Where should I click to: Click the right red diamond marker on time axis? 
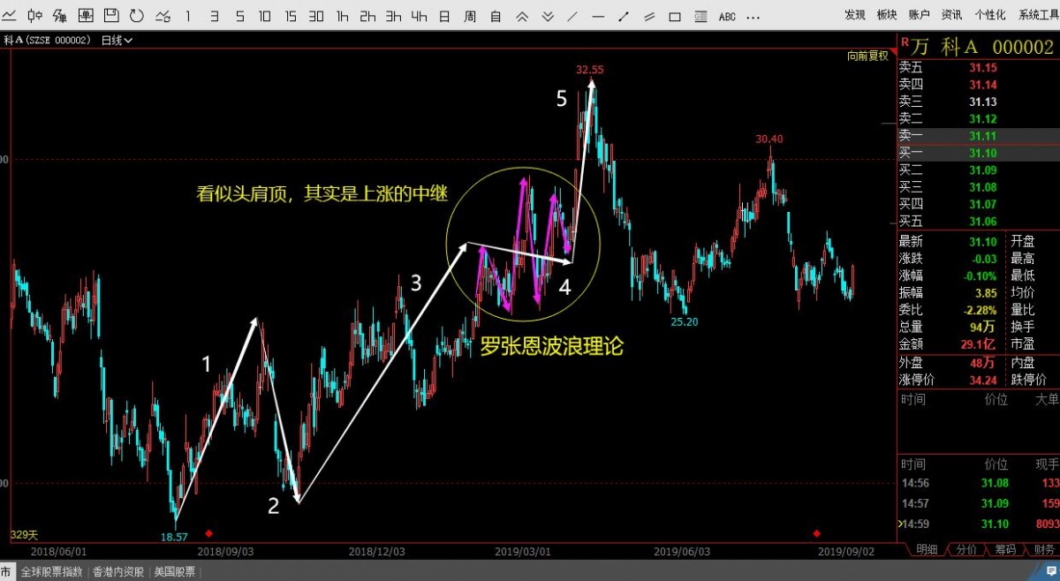pyautogui.click(x=816, y=533)
